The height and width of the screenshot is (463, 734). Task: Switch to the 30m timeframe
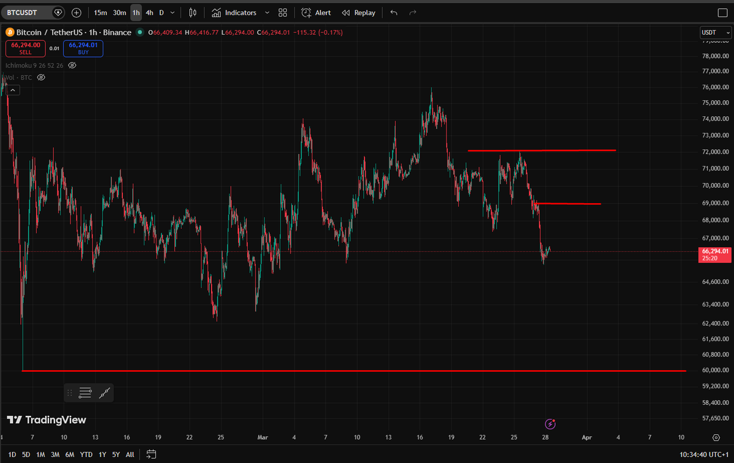[119, 12]
